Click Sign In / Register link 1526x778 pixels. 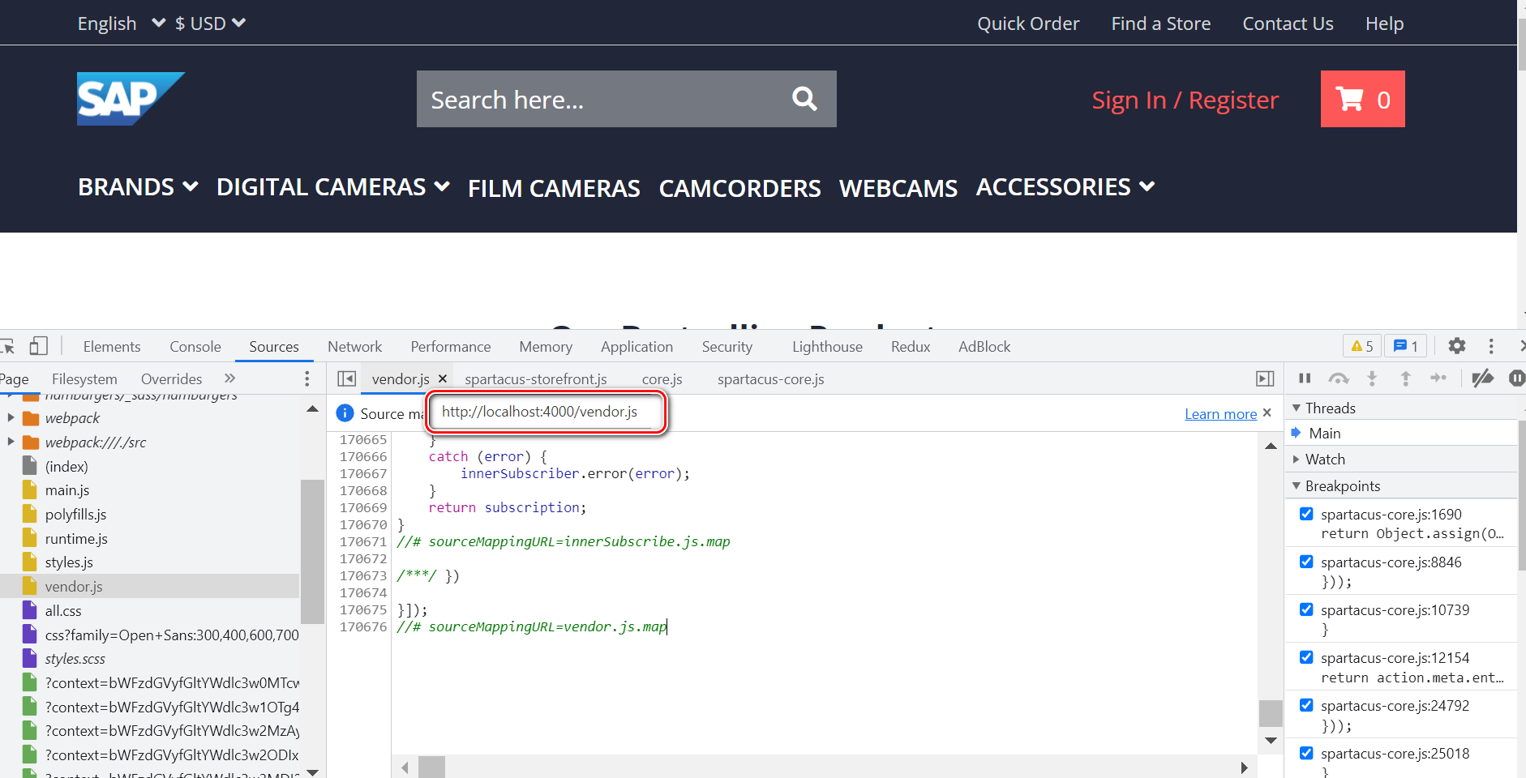pyautogui.click(x=1185, y=100)
